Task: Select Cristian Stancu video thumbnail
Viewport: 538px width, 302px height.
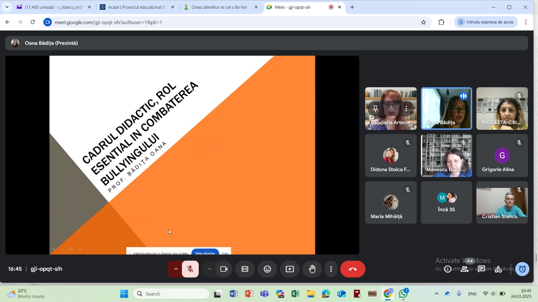Action: pyautogui.click(x=502, y=203)
